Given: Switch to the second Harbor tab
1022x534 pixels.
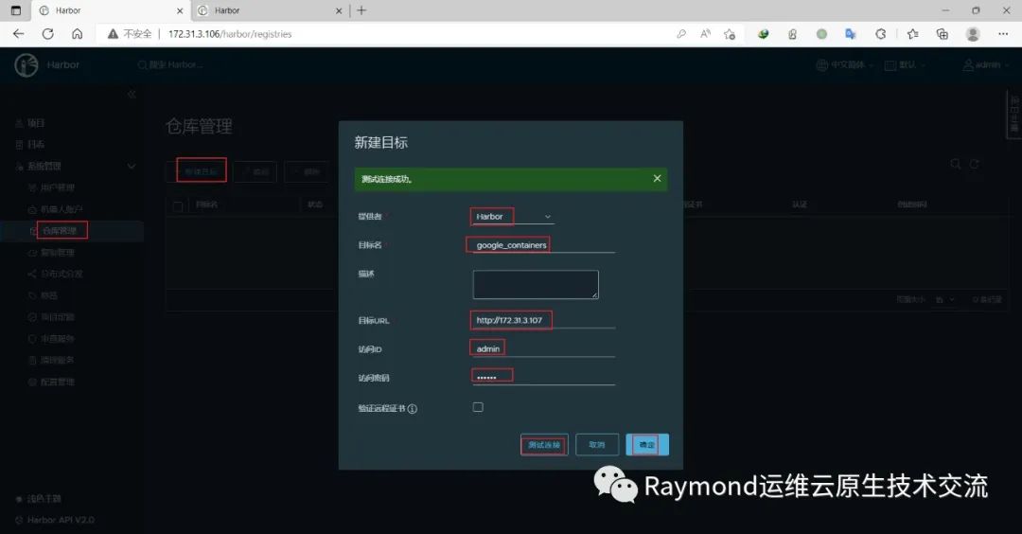Looking at the screenshot, I should (x=270, y=10).
